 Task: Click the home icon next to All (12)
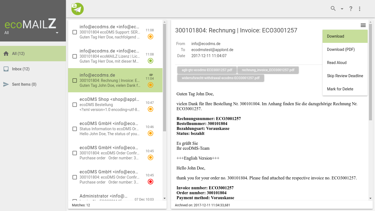tap(6, 54)
